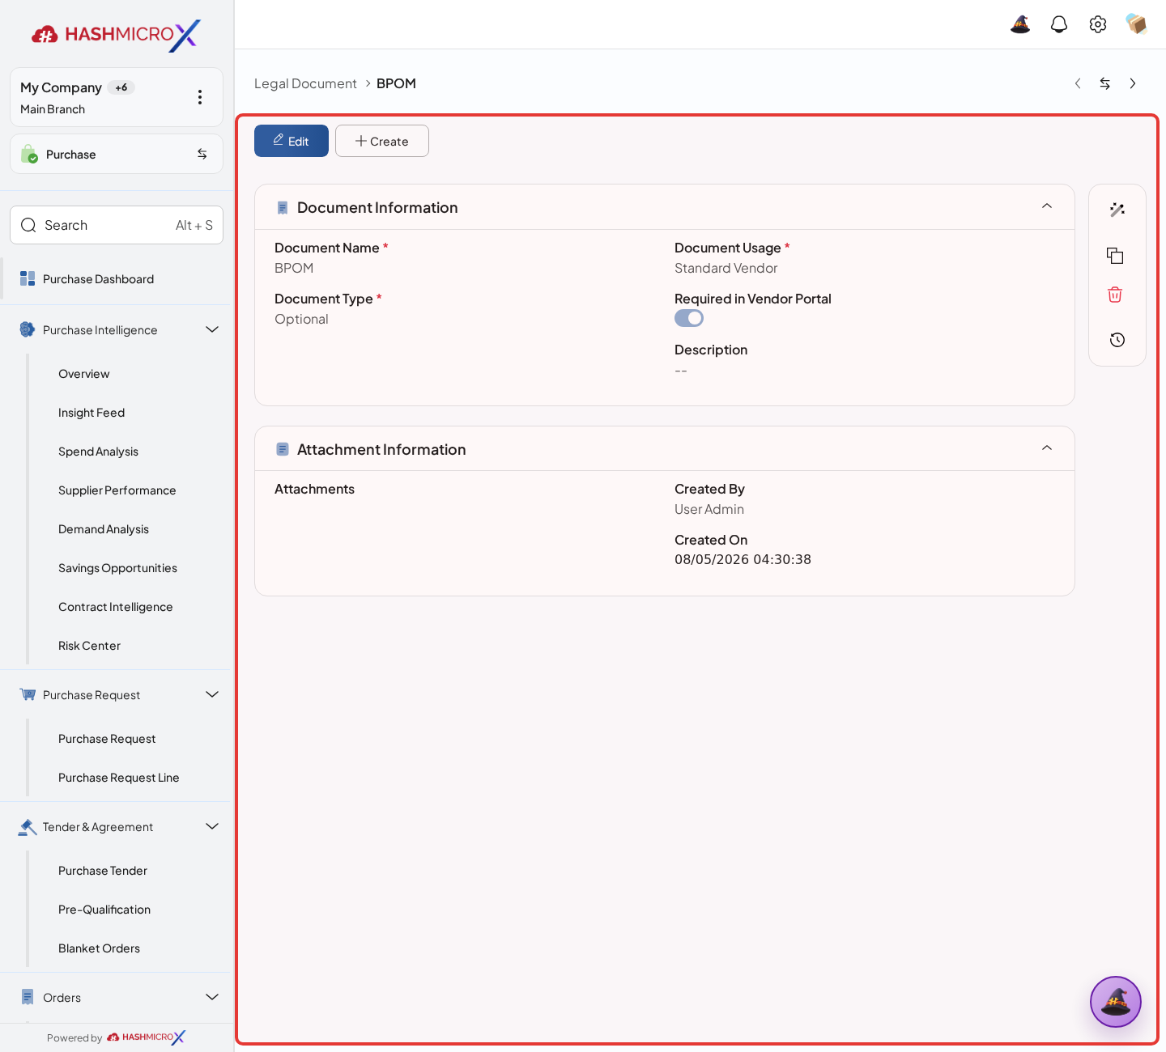Open Purchase Dashboard menu item
This screenshot has height=1052, width=1166.
click(117, 279)
